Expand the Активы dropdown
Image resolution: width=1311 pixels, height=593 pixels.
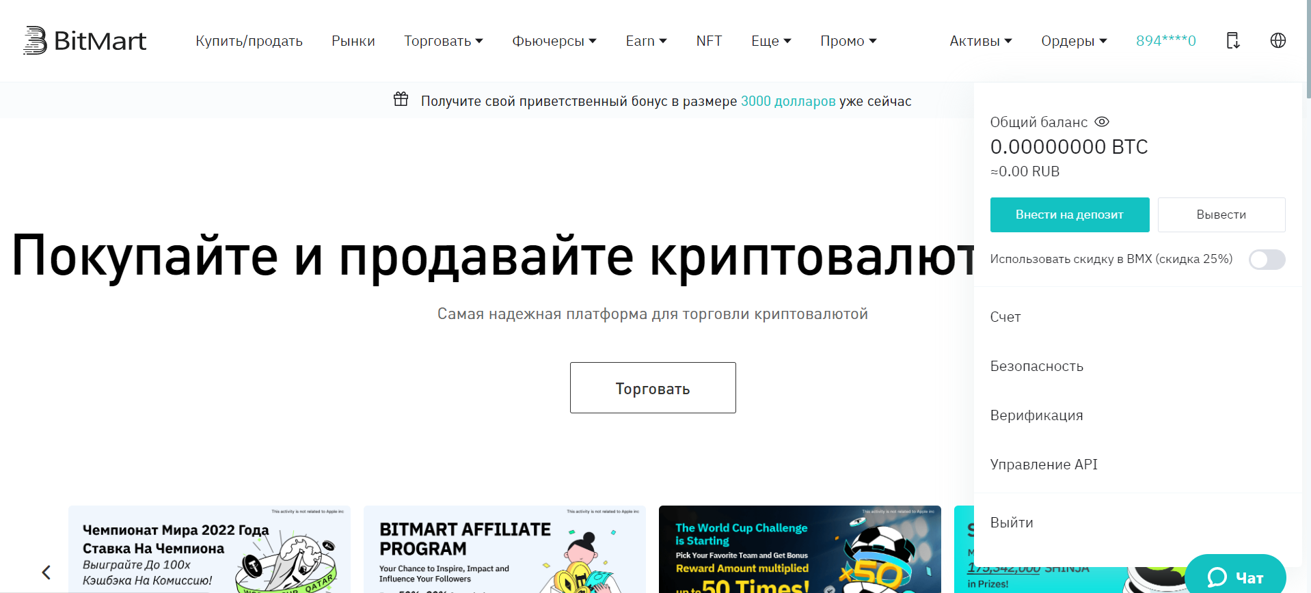click(981, 41)
